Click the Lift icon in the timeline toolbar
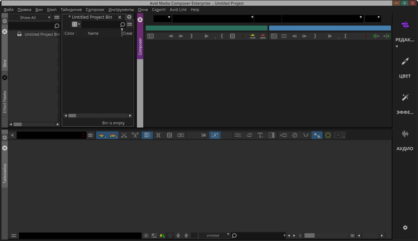This screenshot has width=418, height=241. [x=135, y=135]
